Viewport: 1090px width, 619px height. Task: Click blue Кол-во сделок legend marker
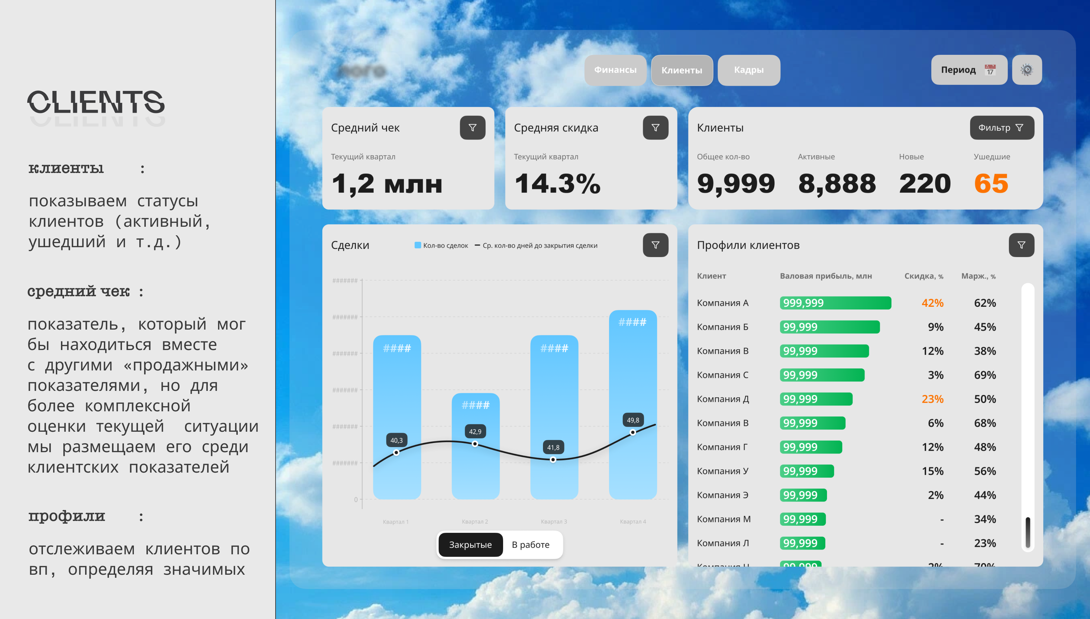[418, 245]
